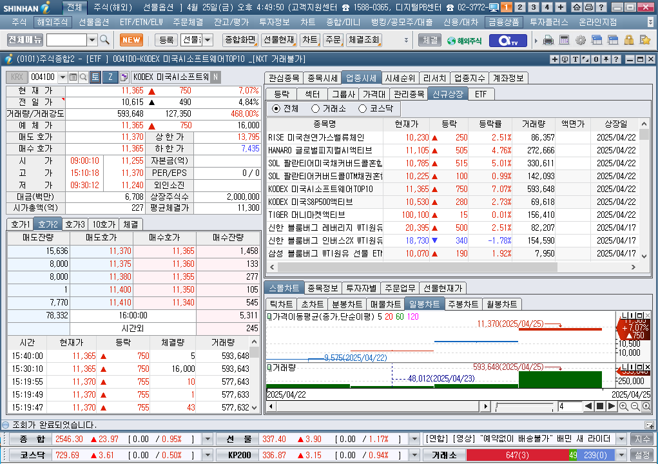Image resolution: width=658 pixels, height=464 pixels.
Task: Click the magnifier search icon beside menu search box
Action: (x=104, y=40)
